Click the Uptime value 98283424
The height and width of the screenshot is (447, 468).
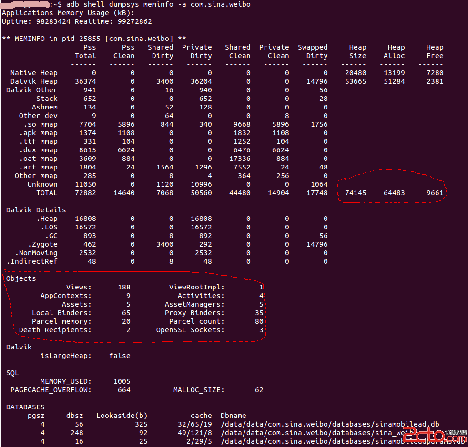click(x=53, y=22)
